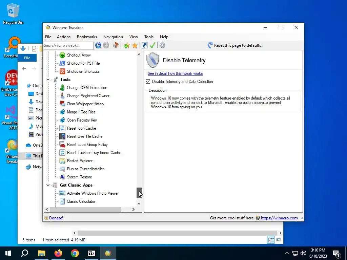
Task: Collapse the Get Classic Apps section
Action: click(x=48, y=185)
